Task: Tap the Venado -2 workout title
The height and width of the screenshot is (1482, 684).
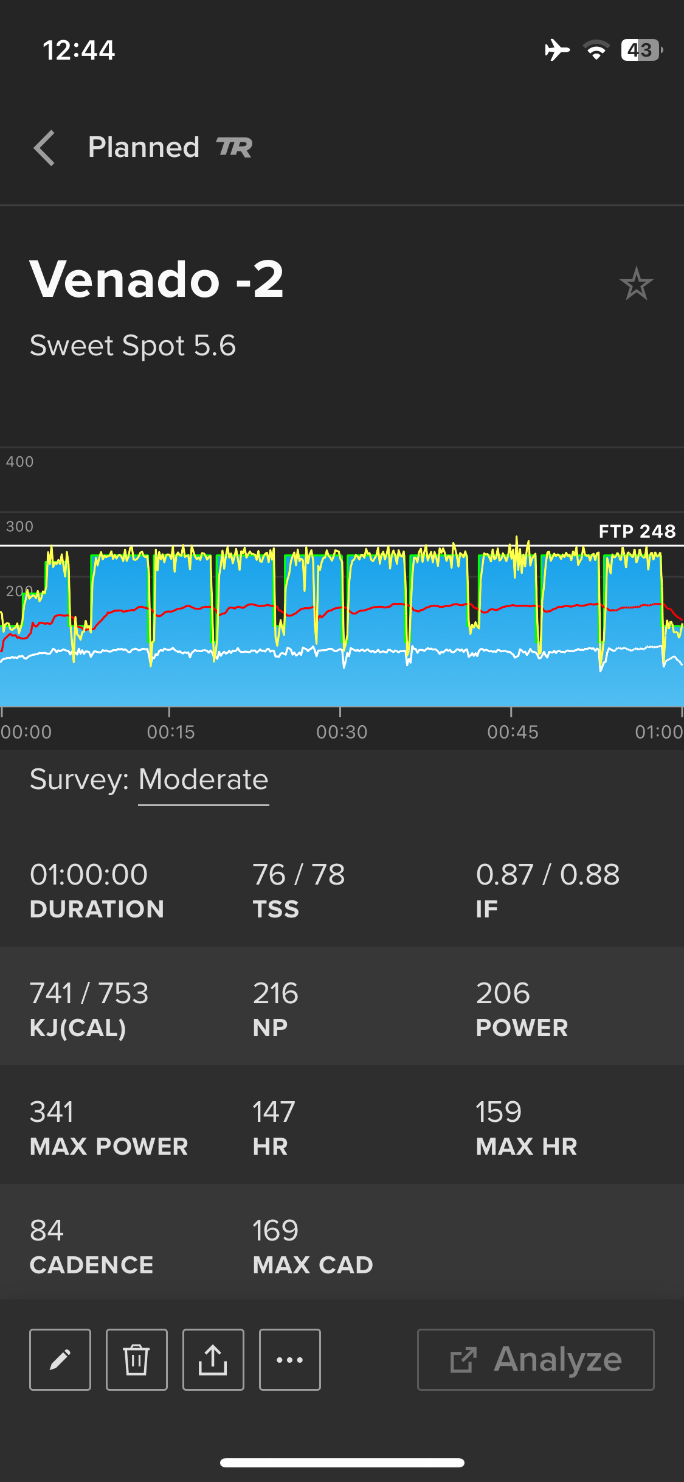Action: (x=157, y=279)
